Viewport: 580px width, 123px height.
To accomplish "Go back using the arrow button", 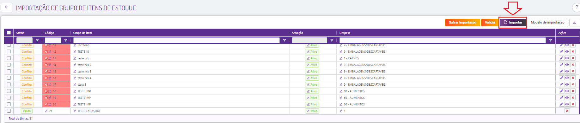I will [x=7, y=7].
